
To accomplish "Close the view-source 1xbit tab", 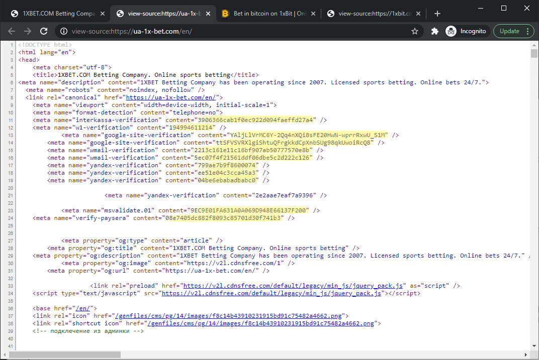I will click(x=418, y=14).
